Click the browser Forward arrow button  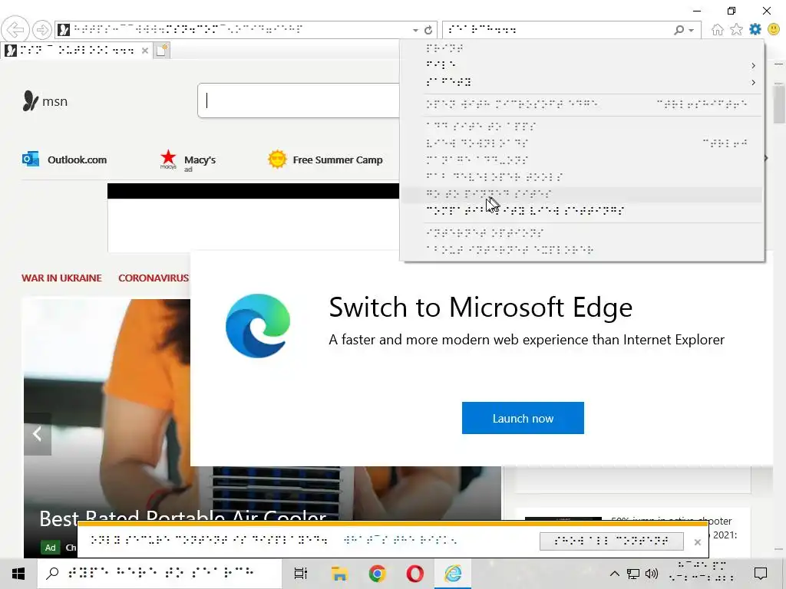pos(42,30)
